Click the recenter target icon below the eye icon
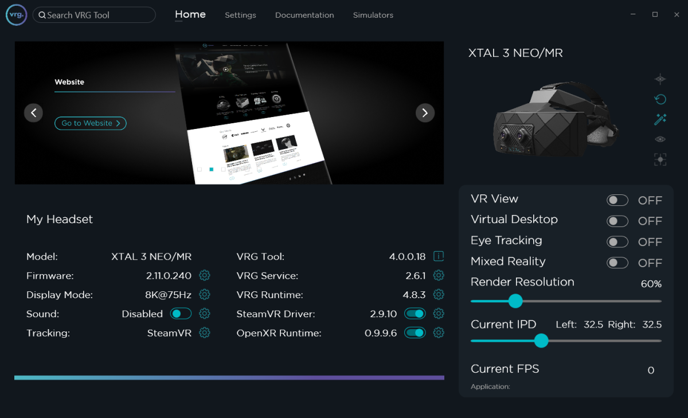688x418 pixels. [660, 159]
